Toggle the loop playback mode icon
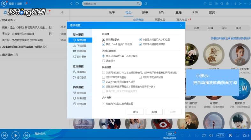251x140 pixels. (x=204, y=135)
